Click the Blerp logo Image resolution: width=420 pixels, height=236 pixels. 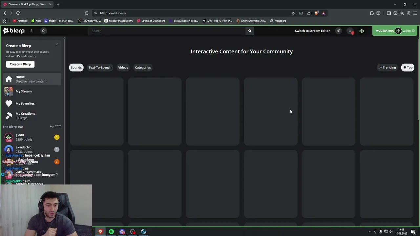click(x=13, y=31)
